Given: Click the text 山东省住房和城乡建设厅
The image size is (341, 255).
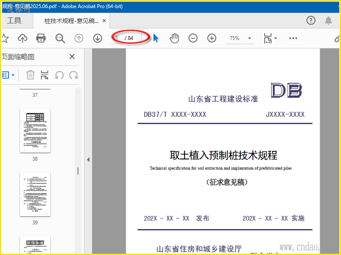Looking at the screenshot, I should 199,249.
